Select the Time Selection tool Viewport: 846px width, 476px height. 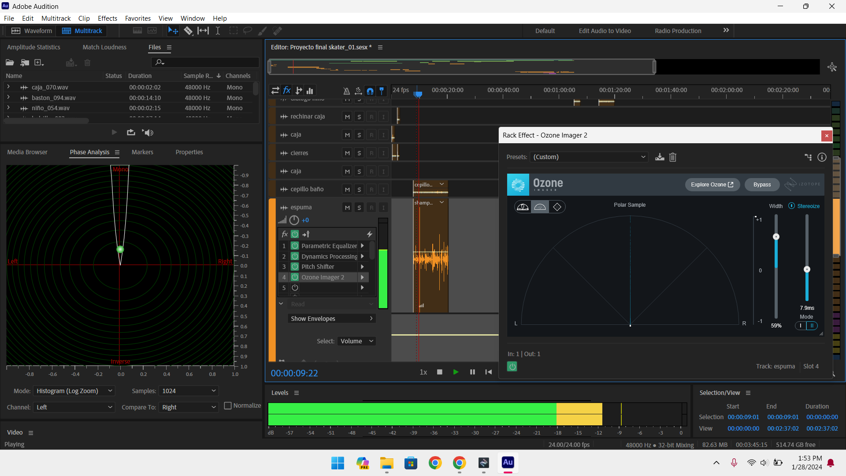pyautogui.click(x=218, y=31)
